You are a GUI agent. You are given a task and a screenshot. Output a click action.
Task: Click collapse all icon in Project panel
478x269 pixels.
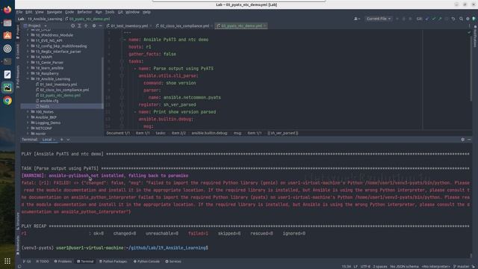[86, 26]
